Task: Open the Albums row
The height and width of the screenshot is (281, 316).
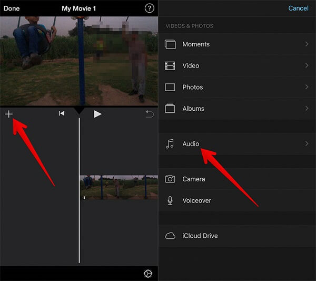Action: point(237,109)
